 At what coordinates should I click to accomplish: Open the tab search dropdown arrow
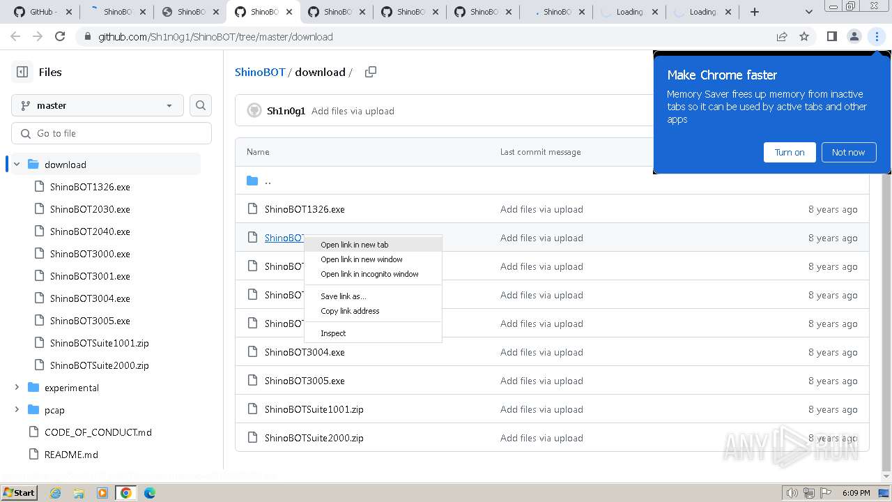point(808,12)
